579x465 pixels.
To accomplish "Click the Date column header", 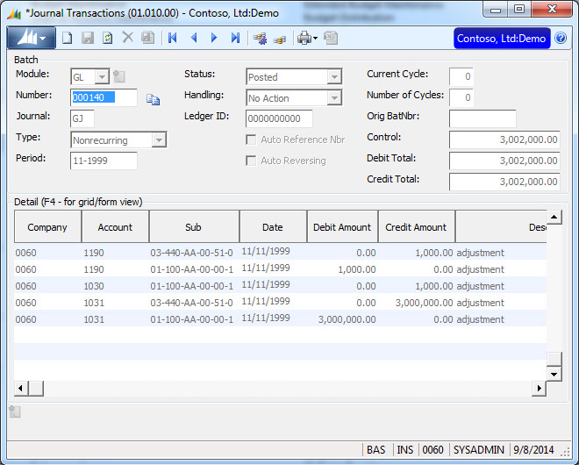I will click(x=273, y=226).
